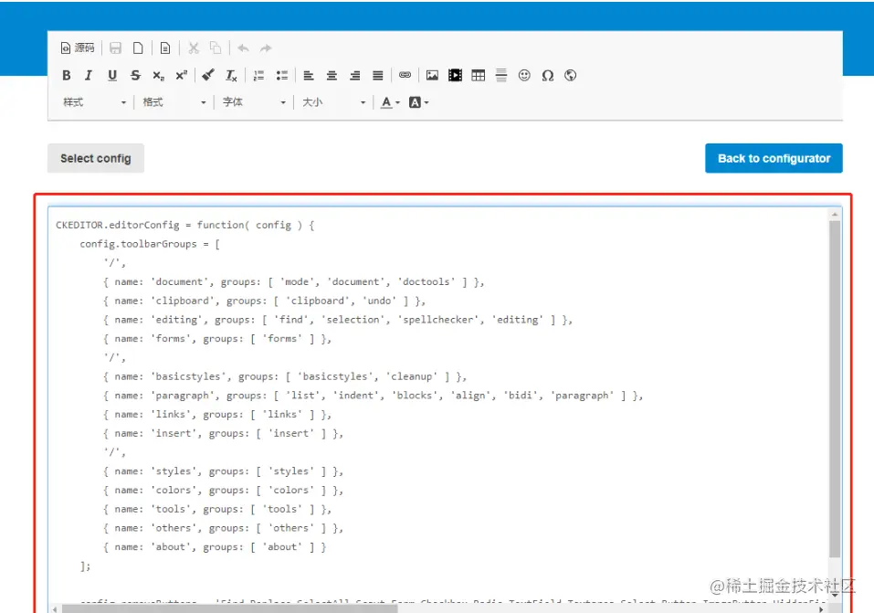Click the line with name: 'forms'
Viewport: 874px width, 613px height.
[x=217, y=339]
